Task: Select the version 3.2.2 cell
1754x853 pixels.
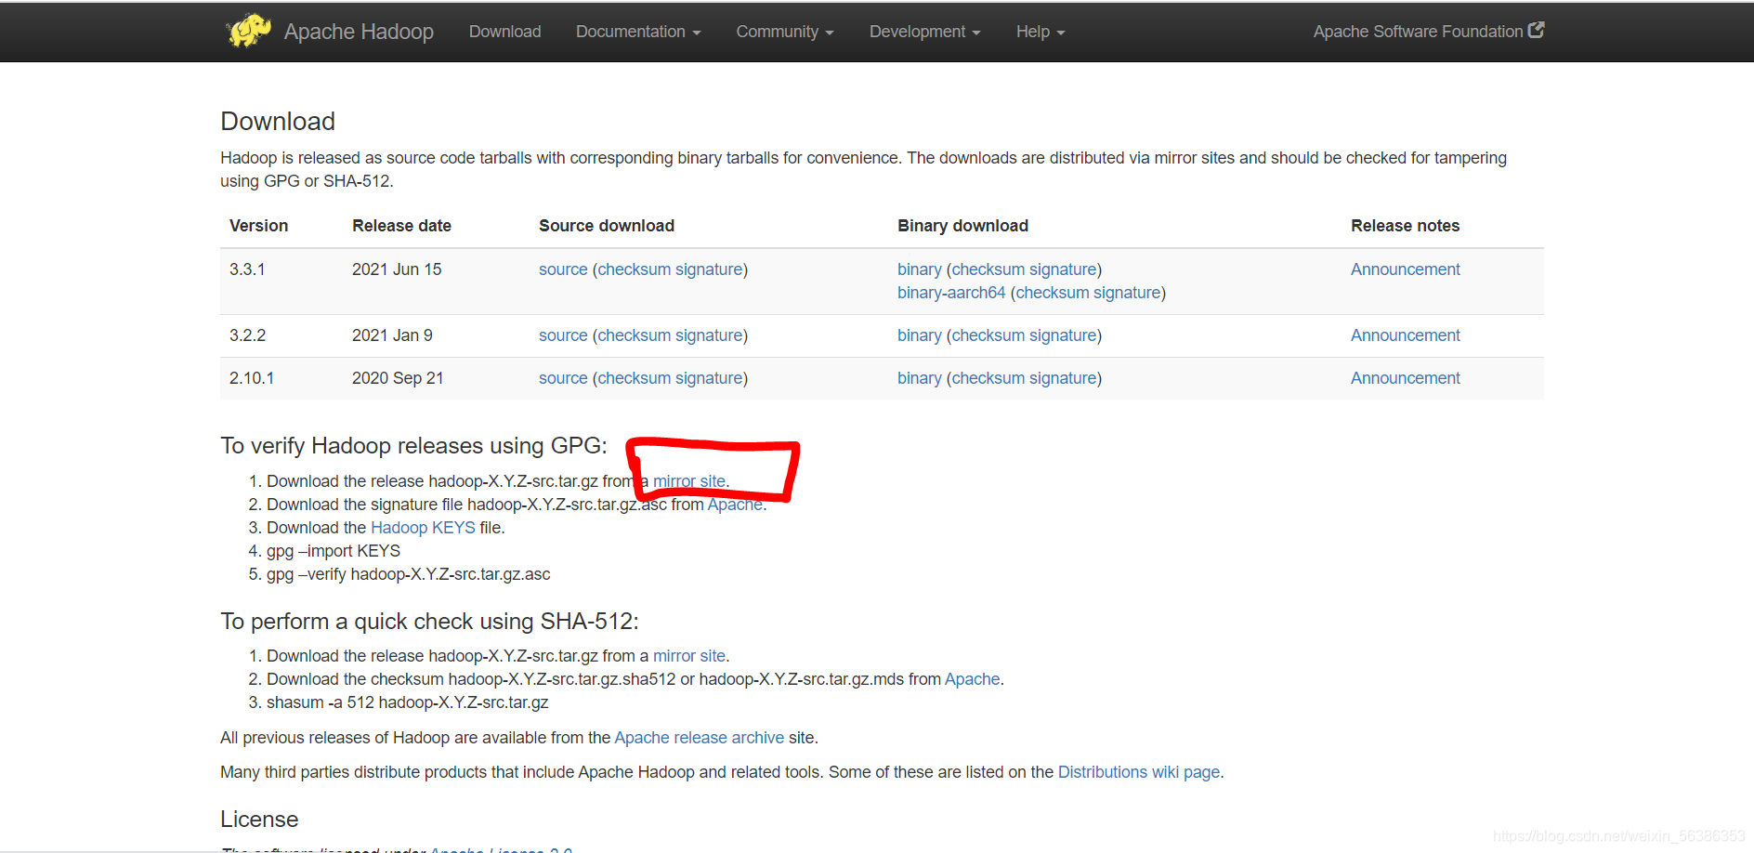Action: [247, 335]
